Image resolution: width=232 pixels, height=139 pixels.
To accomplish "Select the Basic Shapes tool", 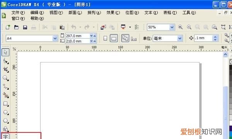I will (x=6, y=129).
